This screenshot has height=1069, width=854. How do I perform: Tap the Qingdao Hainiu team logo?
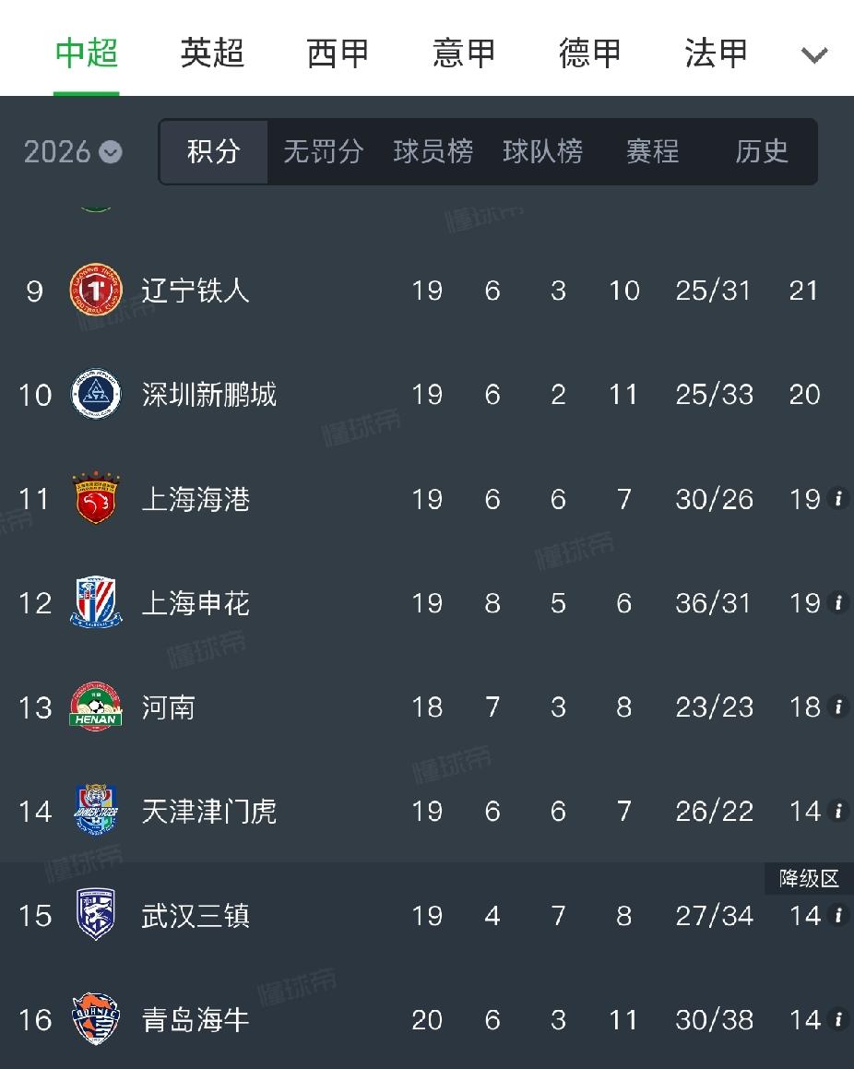pos(96,1018)
